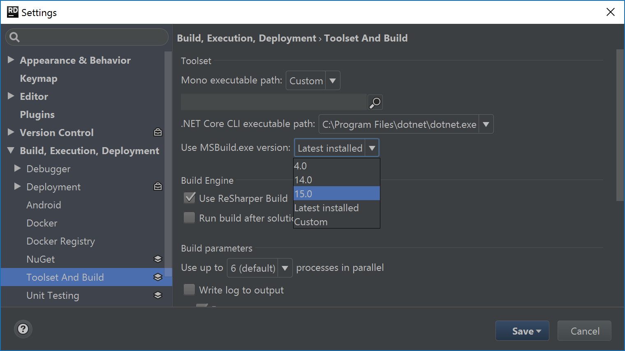Select Unit Testing in settings tree

(53, 295)
